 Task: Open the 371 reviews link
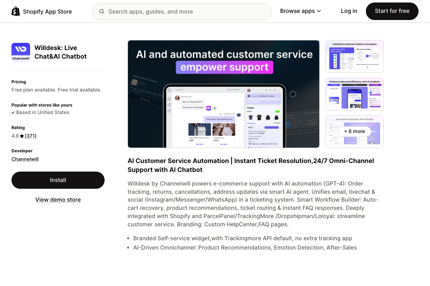30,136
